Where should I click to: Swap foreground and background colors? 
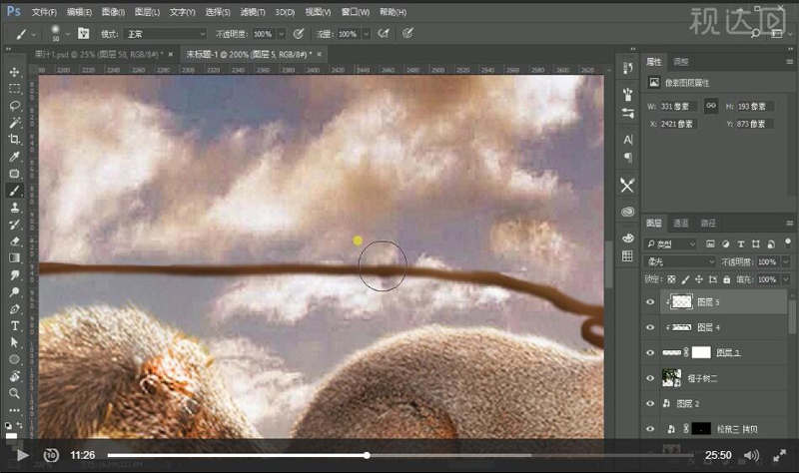[20, 425]
